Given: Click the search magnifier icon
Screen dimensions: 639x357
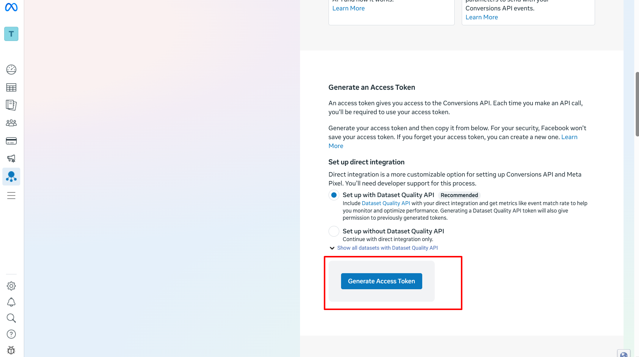Looking at the screenshot, I should coord(11,318).
